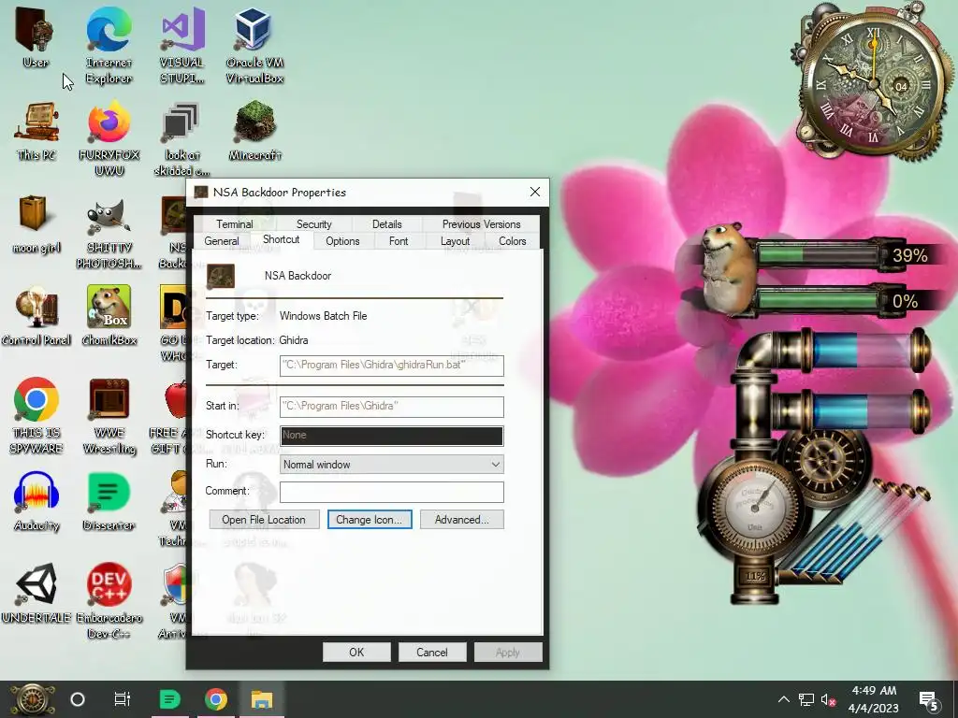
Task: Open File Explorer from the taskbar
Action: click(x=262, y=699)
